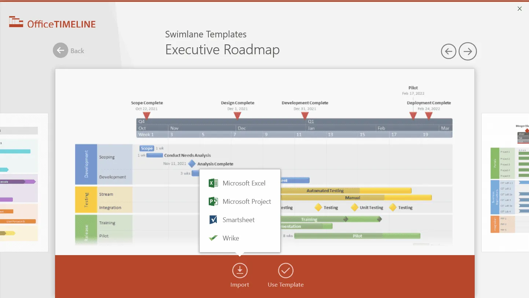Viewport: 529px width, 298px height.
Task: Click the Use Template checkmark icon
Action: pyautogui.click(x=285, y=271)
